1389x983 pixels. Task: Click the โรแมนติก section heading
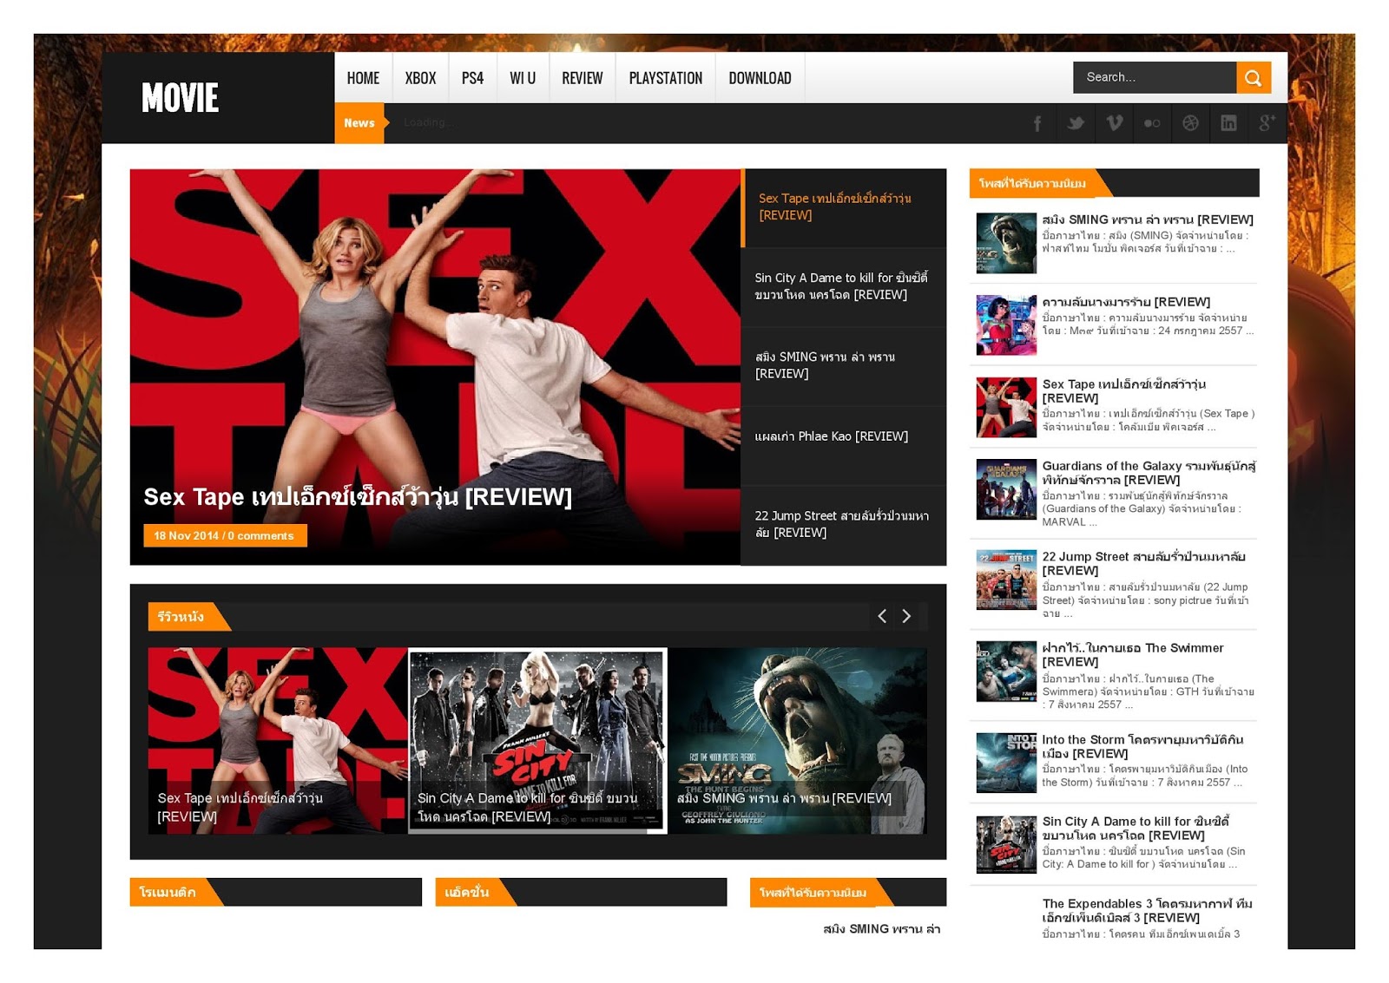click(168, 892)
